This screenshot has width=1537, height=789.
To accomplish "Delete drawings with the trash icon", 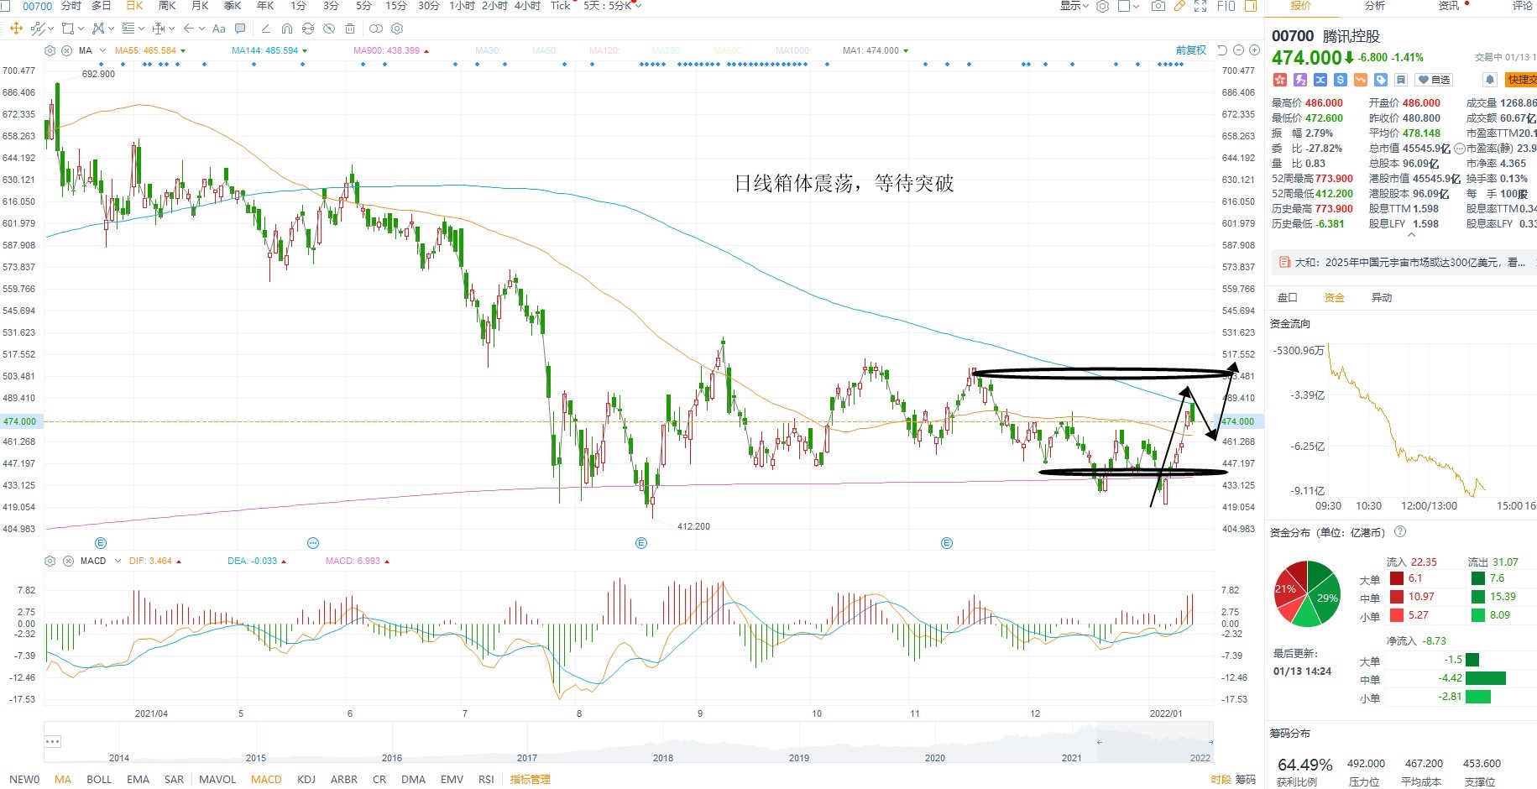I will click(350, 29).
